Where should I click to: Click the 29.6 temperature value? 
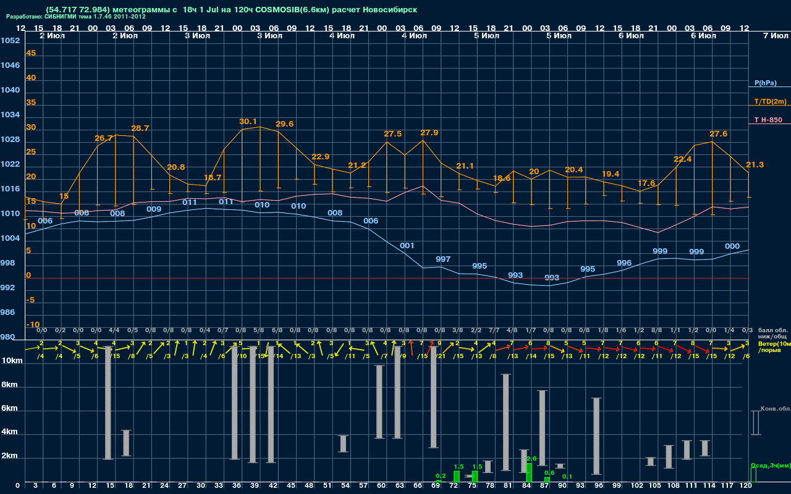284,124
